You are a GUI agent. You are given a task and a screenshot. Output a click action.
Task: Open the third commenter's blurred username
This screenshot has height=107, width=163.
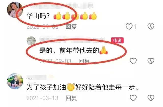40,77
